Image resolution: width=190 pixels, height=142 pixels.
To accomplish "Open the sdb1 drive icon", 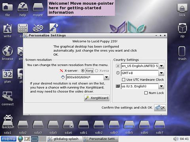I will (x=84, y=125).
